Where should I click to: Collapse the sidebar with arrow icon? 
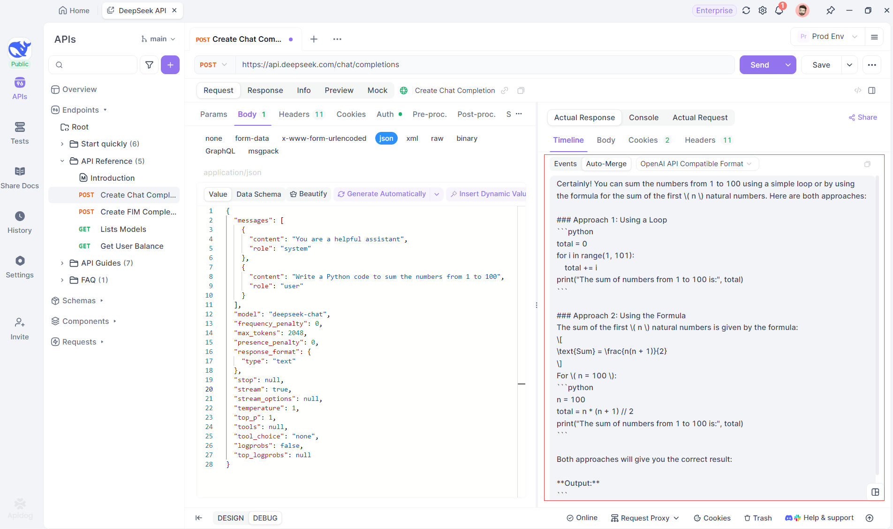[x=199, y=518]
